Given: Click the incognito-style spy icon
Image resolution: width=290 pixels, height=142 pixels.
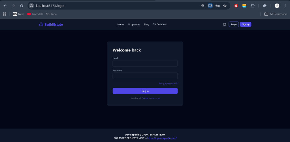Looking at the screenshot, I should pyautogui.click(x=265, y=6).
